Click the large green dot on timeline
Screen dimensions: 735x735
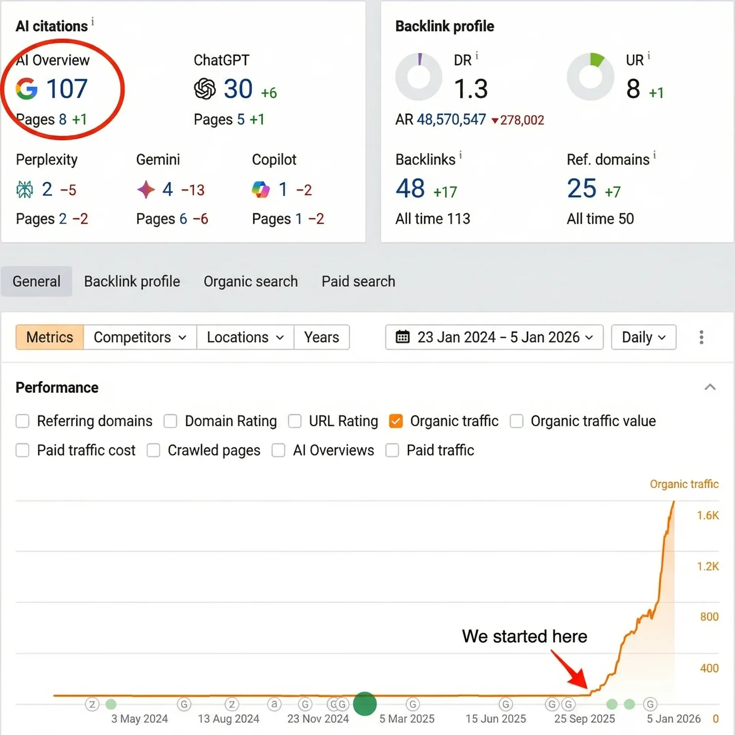(365, 704)
